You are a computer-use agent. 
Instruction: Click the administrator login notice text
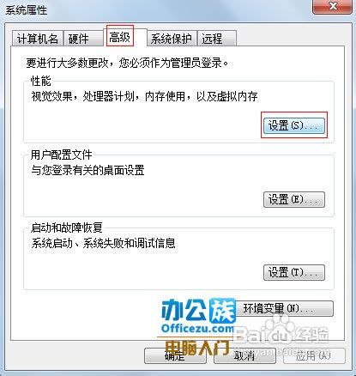coord(128,63)
